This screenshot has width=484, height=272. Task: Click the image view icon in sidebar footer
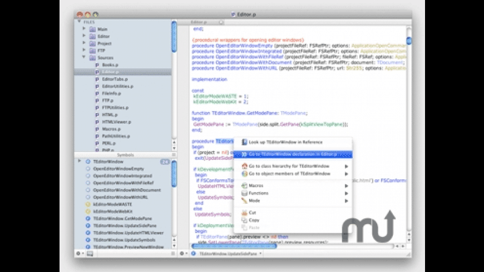(90, 254)
